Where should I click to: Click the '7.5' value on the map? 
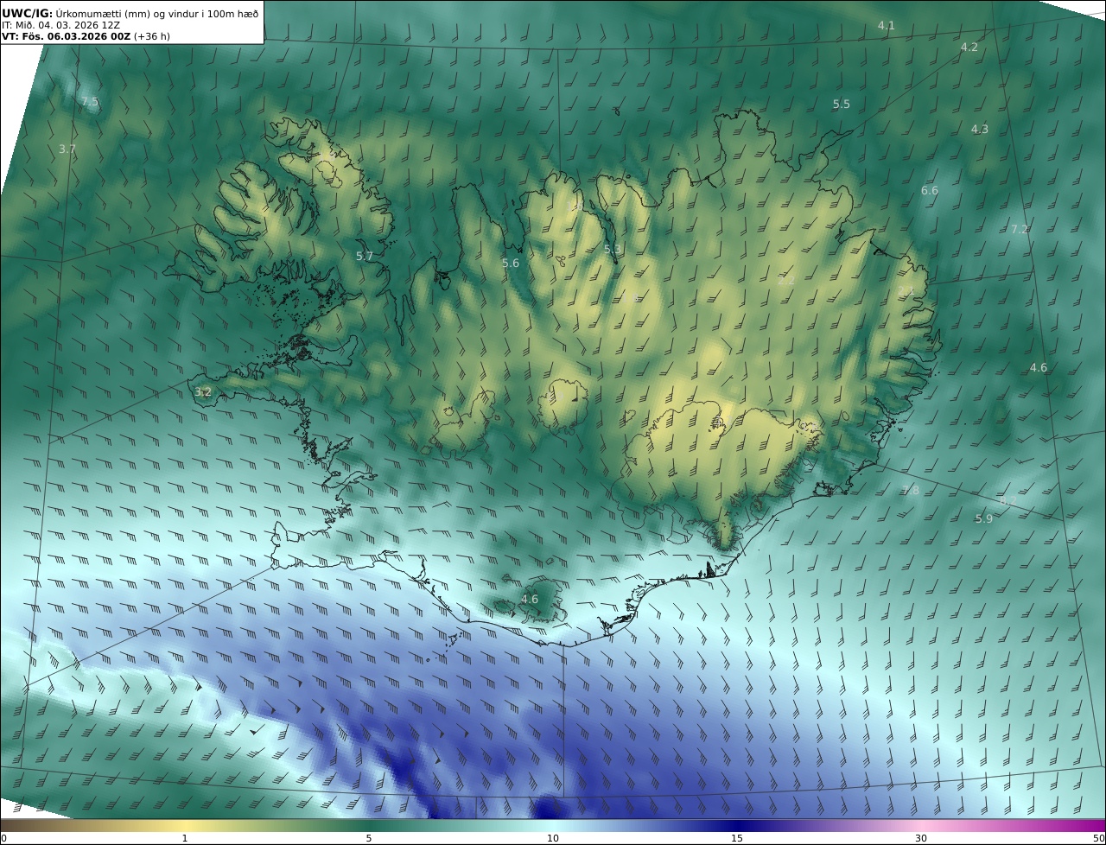tap(90, 102)
